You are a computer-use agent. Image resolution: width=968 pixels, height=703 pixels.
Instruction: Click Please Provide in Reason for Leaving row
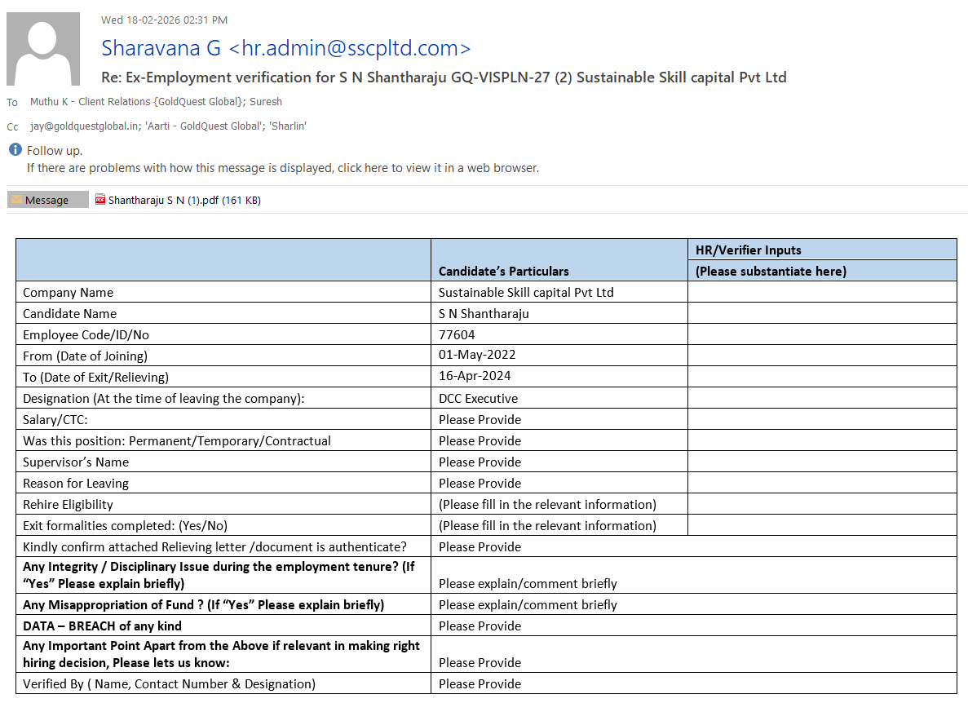[x=480, y=484]
